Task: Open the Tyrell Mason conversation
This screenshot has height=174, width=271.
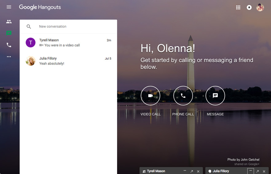Action: point(69,42)
